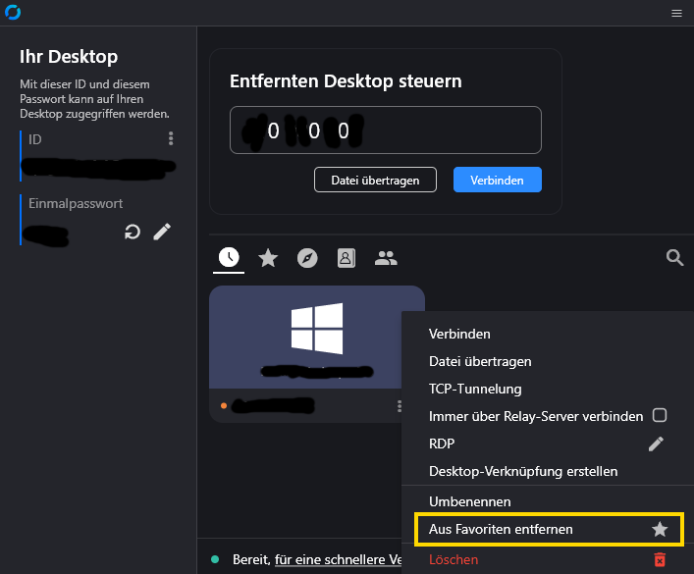Click the blue Verbinden button
This screenshot has width=694, height=574.
tap(497, 180)
